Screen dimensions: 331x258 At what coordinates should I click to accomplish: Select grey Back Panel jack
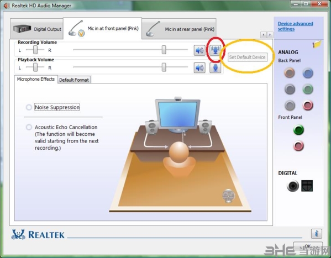pos(290,106)
